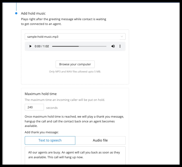Click the dashed audio upload drop area
Viewport: 182px width, 167px height.
pyautogui.click(x=75, y=57)
